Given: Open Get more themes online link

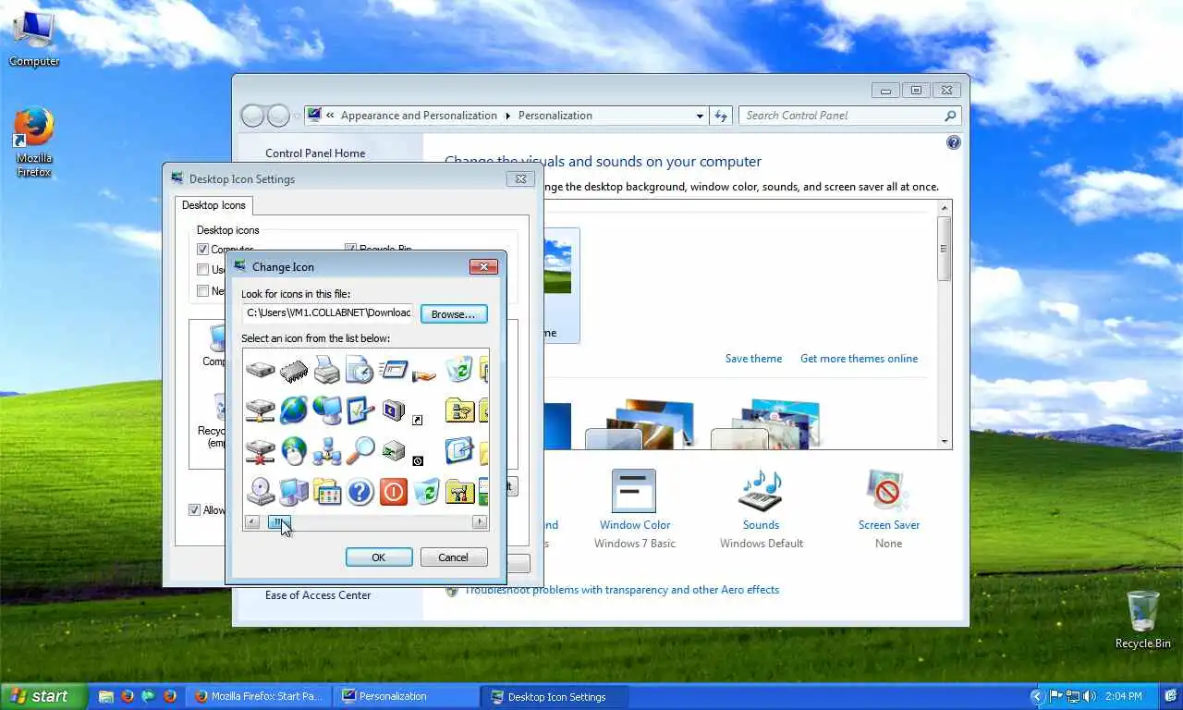Looking at the screenshot, I should 860,359.
